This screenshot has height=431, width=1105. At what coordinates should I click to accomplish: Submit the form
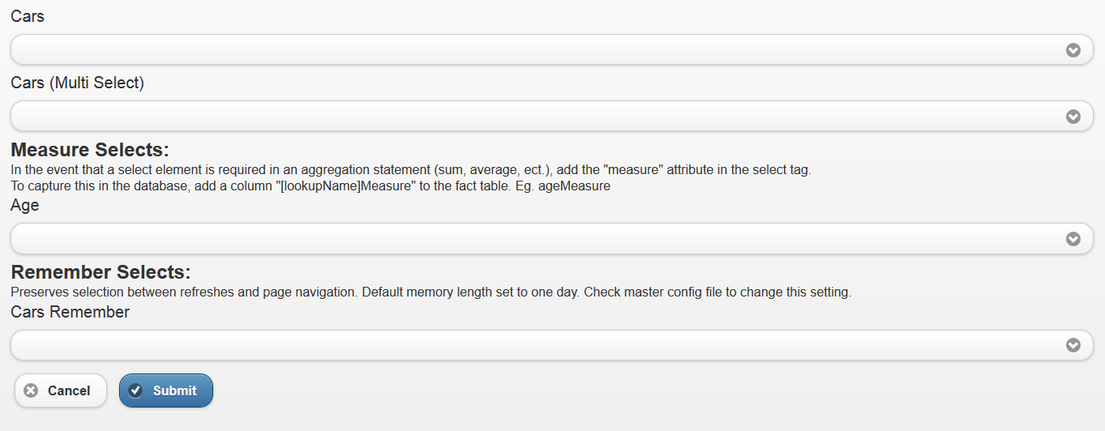coord(166,390)
